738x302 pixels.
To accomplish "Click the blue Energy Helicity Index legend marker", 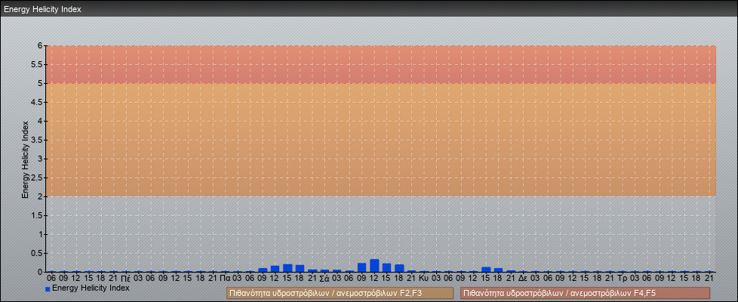I will click(x=48, y=289).
